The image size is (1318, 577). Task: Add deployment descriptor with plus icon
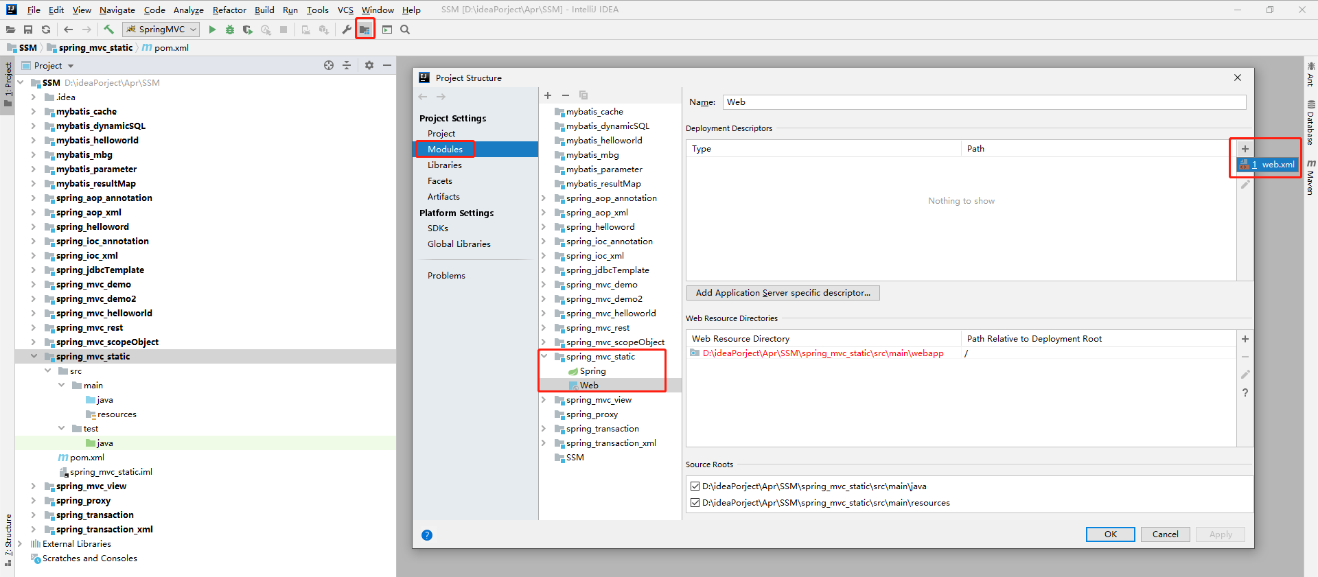point(1245,149)
